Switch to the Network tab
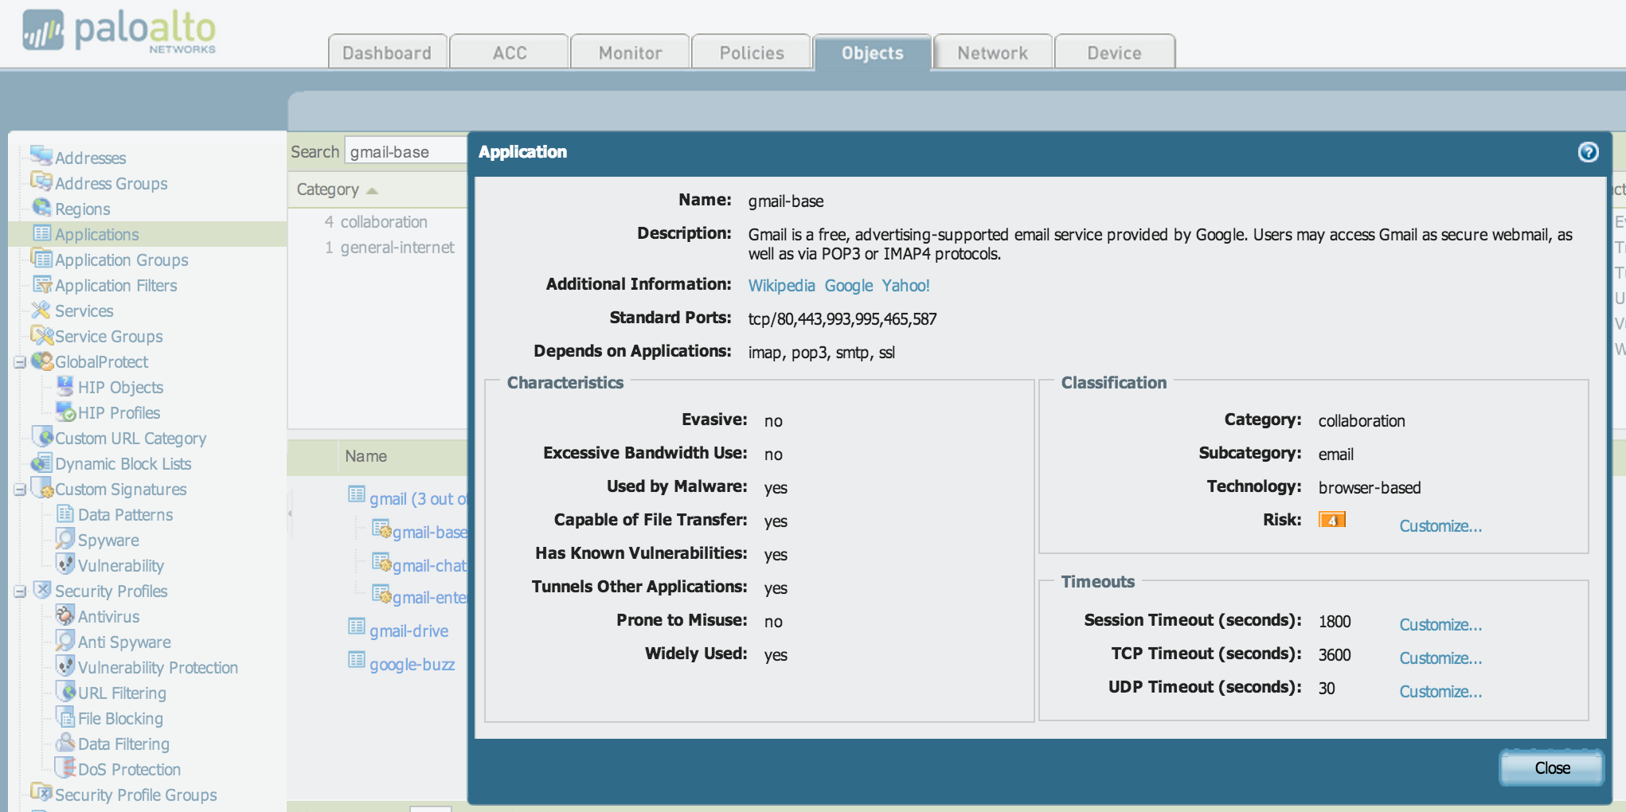This screenshot has height=812, width=1626. tap(992, 52)
